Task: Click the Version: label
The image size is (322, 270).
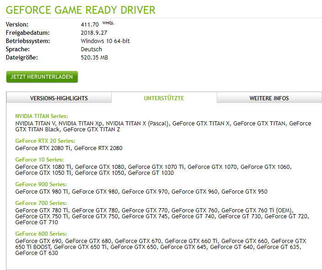Action: click(17, 24)
